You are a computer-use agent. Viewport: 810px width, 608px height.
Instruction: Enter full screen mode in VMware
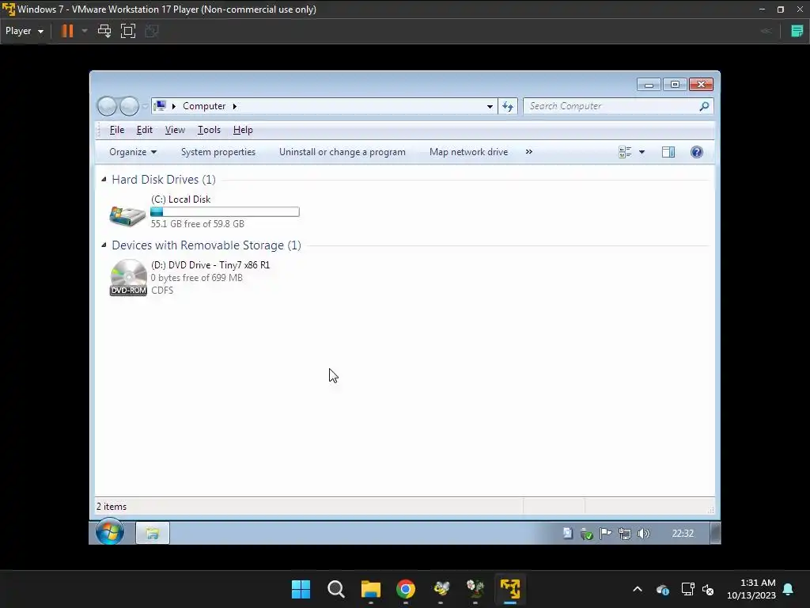point(127,31)
